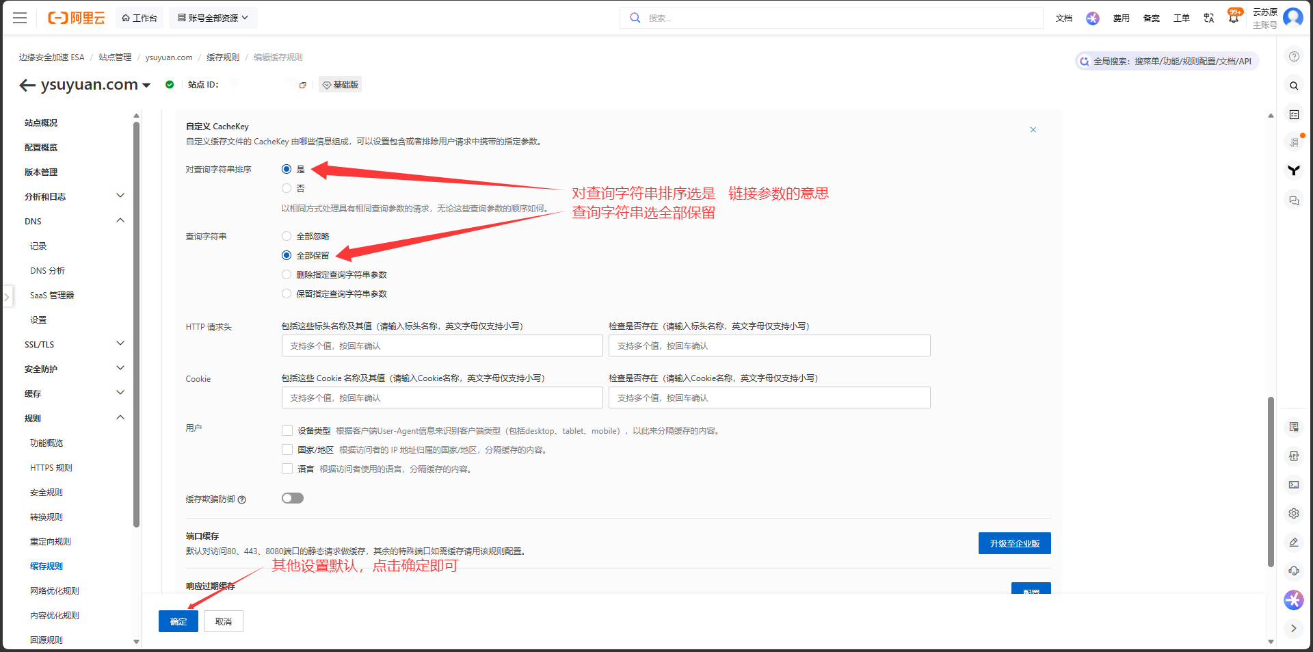Select 删除指定查询字符串参数 option
The image size is (1313, 652).
287,274
